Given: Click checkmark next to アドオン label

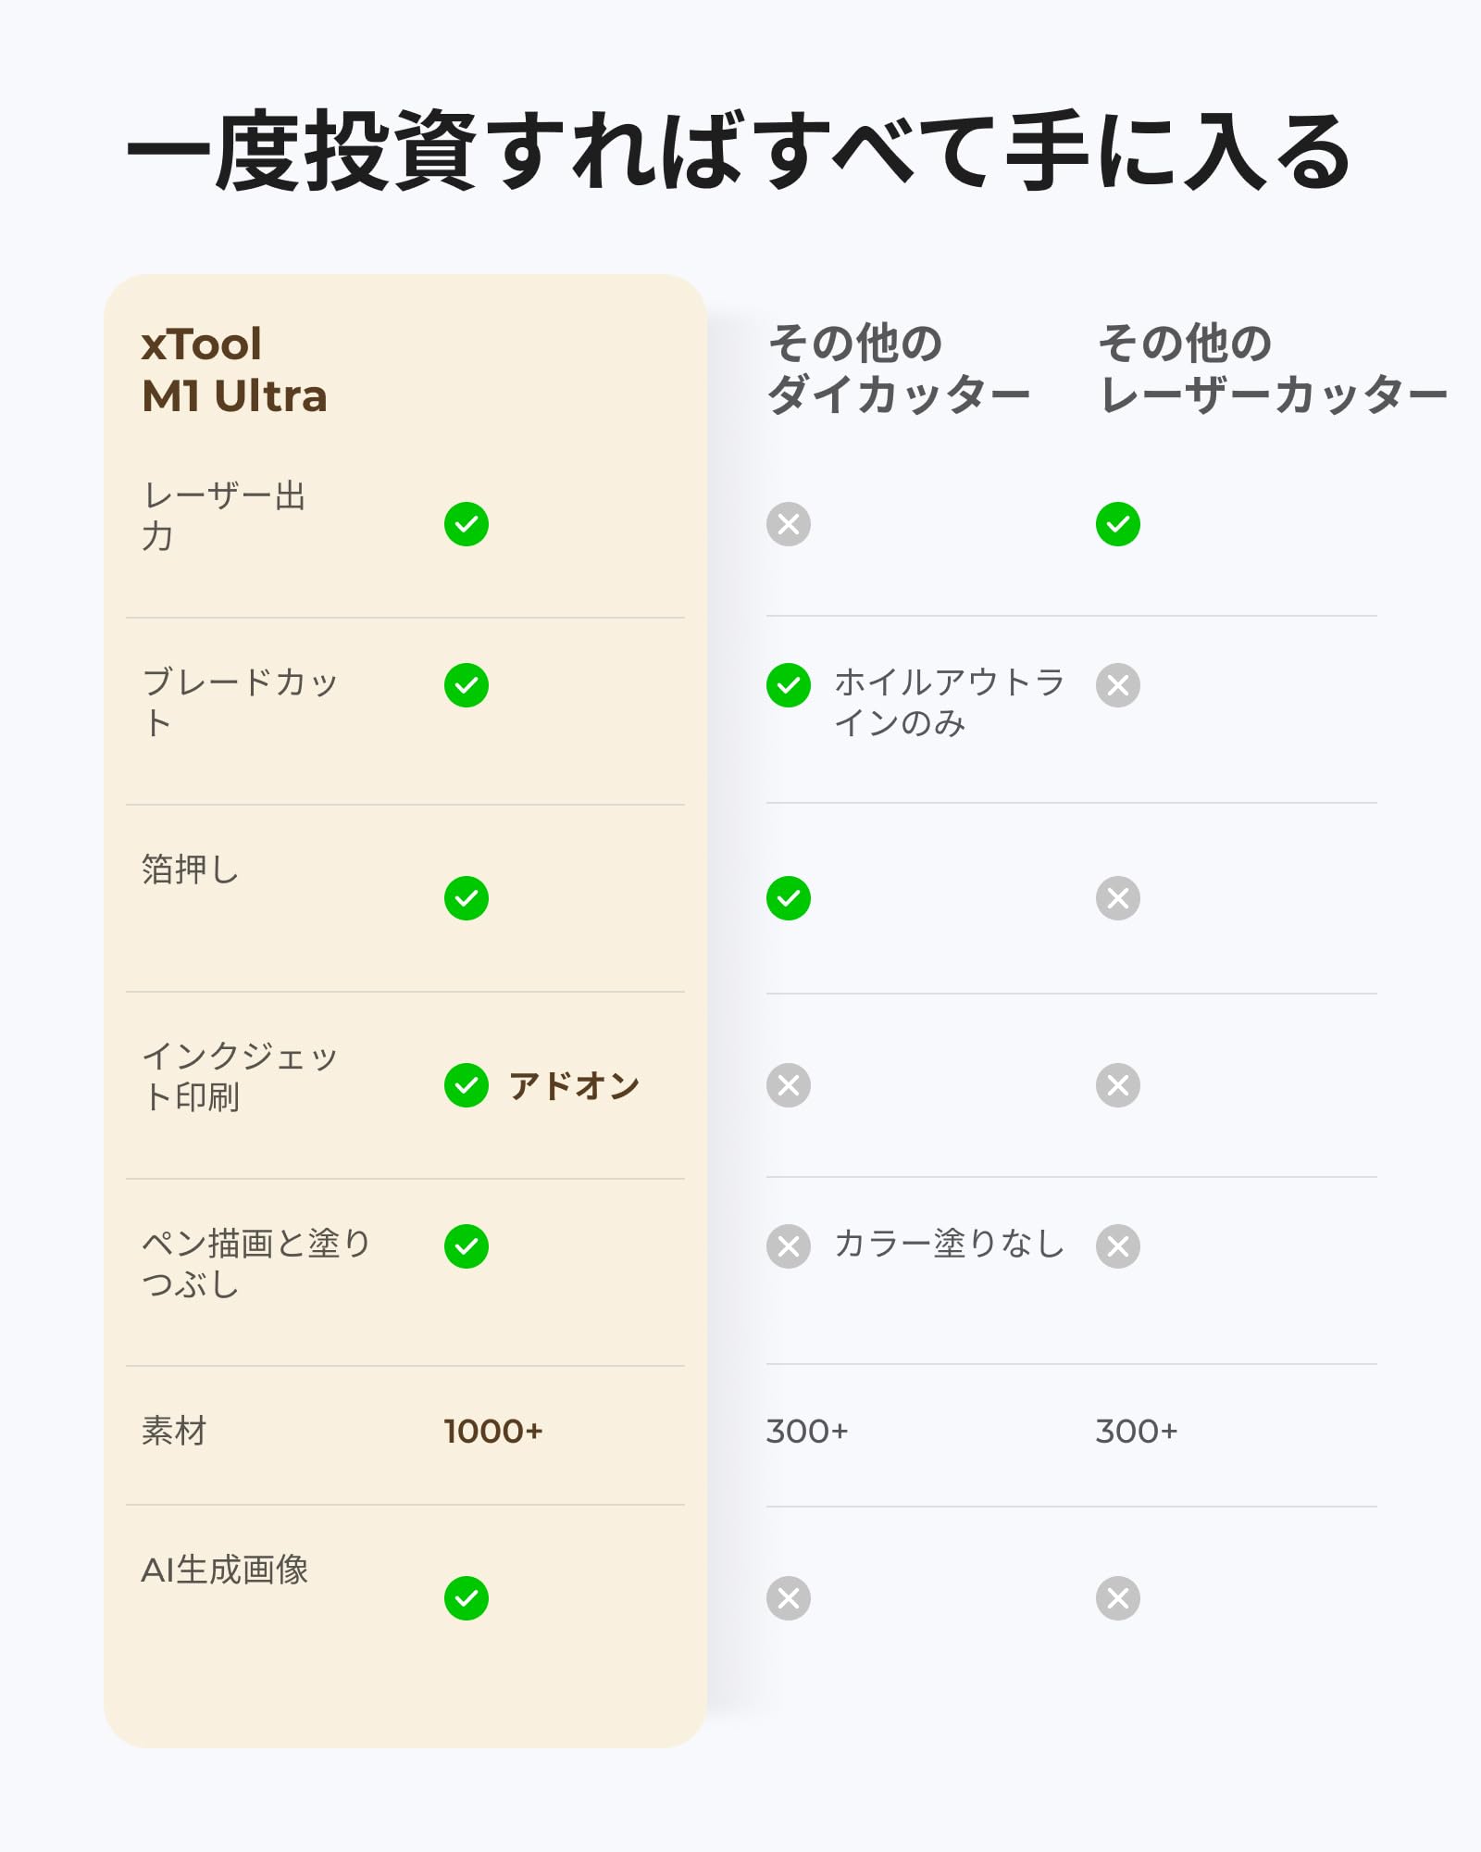Looking at the screenshot, I should click(x=467, y=1085).
